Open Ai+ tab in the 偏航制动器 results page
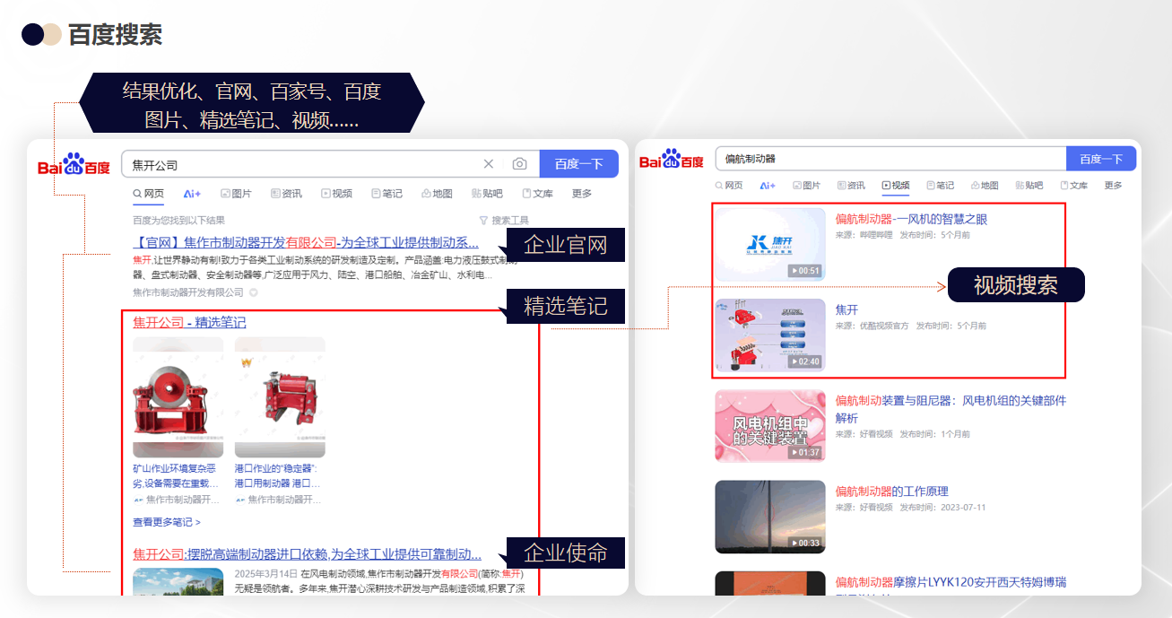This screenshot has height=618, width=1172. pos(768,186)
